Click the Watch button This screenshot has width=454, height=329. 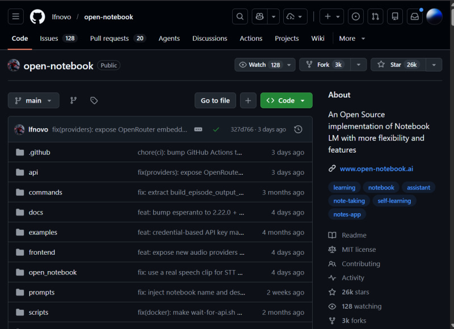pyautogui.click(x=259, y=65)
